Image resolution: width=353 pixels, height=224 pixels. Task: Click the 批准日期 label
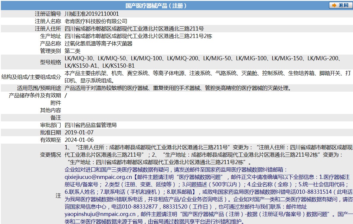pyautogui.click(x=51, y=132)
